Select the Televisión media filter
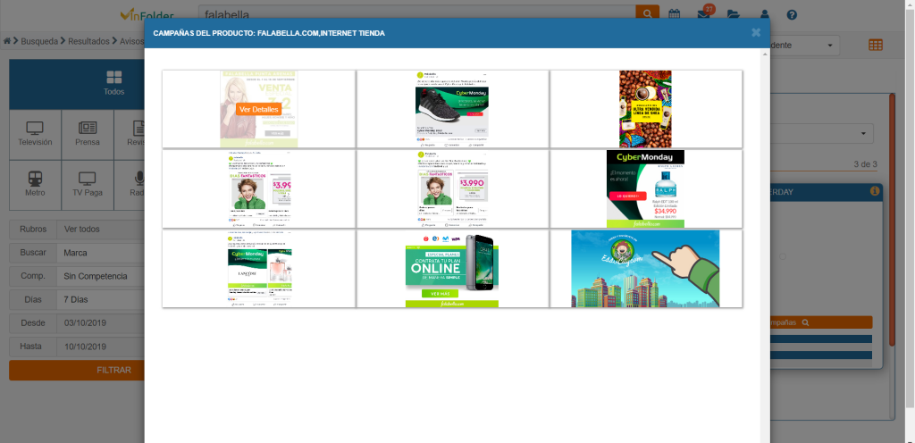Screen dimensions: 915x443 [x=35, y=135]
